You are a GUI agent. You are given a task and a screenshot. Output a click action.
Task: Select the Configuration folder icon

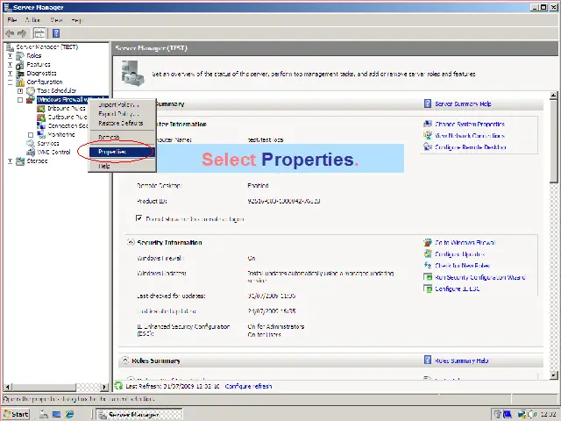[x=20, y=82]
